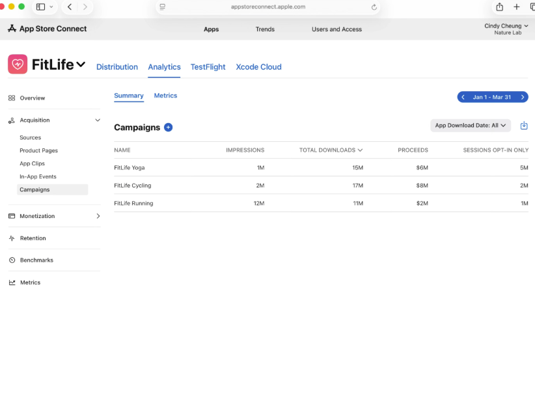Click the Safari sidebar toggle icon
The image size is (535, 401).
point(40,7)
